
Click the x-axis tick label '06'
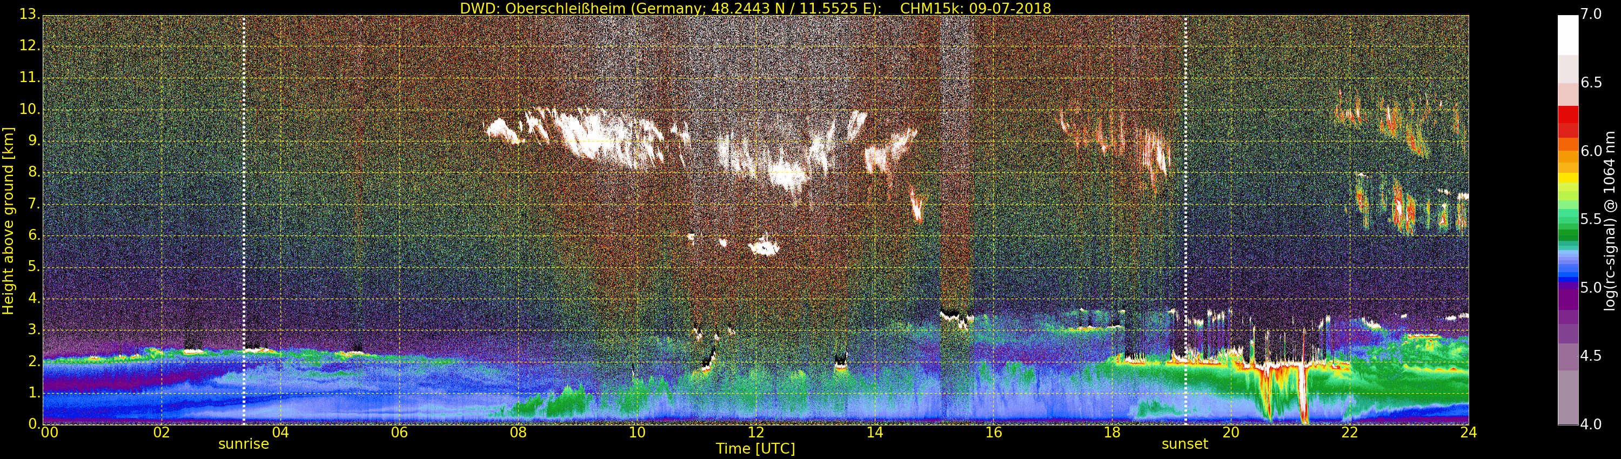pyautogui.click(x=399, y=432)
